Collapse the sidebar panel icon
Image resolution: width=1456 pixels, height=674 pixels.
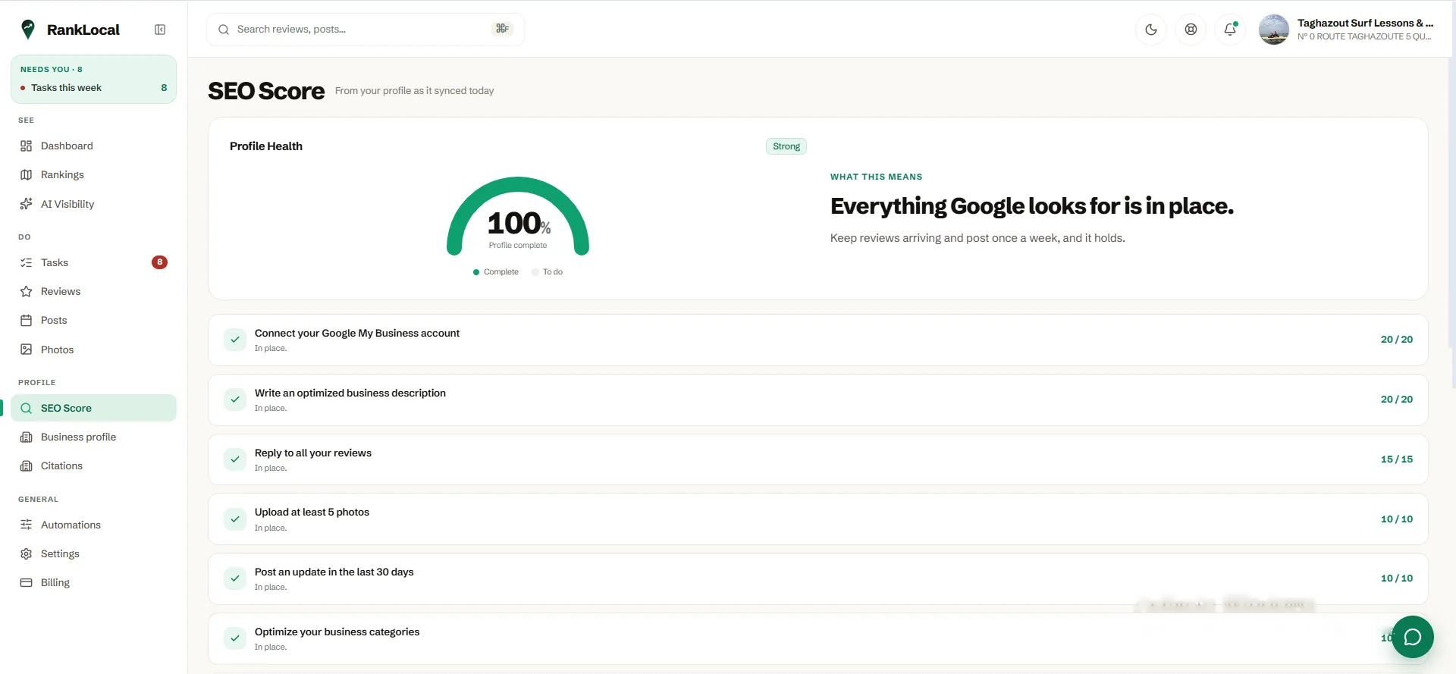click(x=160, y=30)
